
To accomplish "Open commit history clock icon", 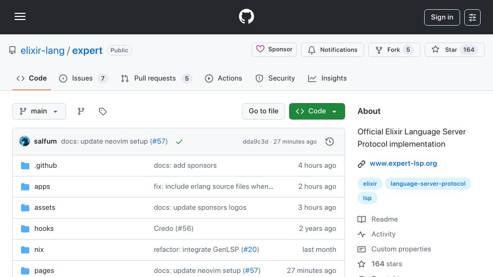I will (330, 142).
